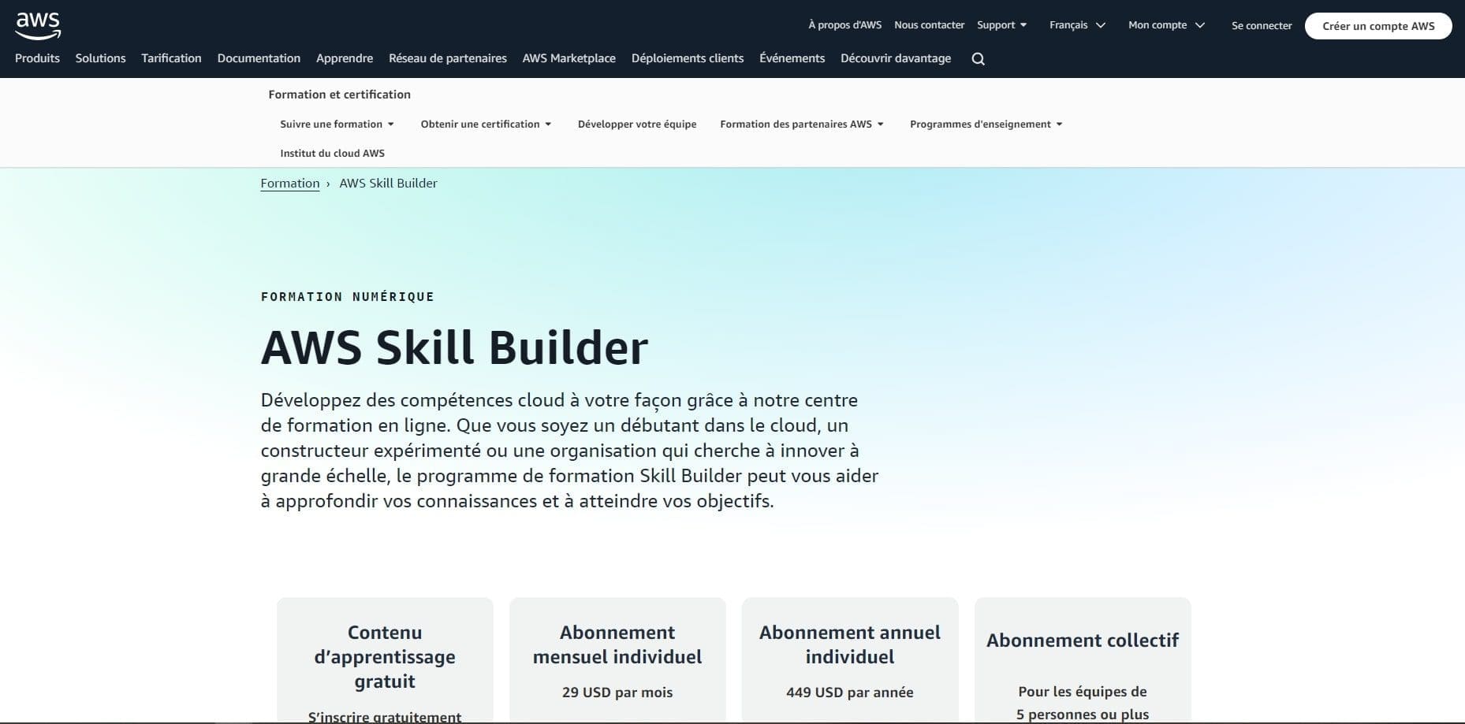The height and width of the screenshot is (724, 1465).
Task: Select Abonnement mensuel individuel card
Action: click(x=617, y=660)
